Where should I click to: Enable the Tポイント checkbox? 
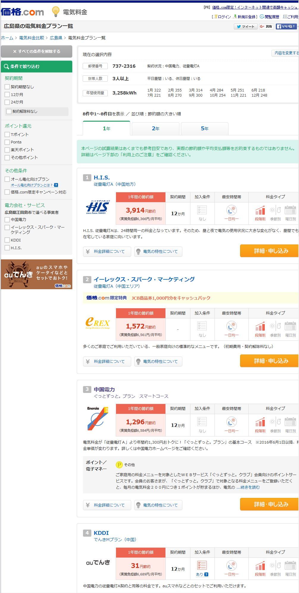pos(7,134)
